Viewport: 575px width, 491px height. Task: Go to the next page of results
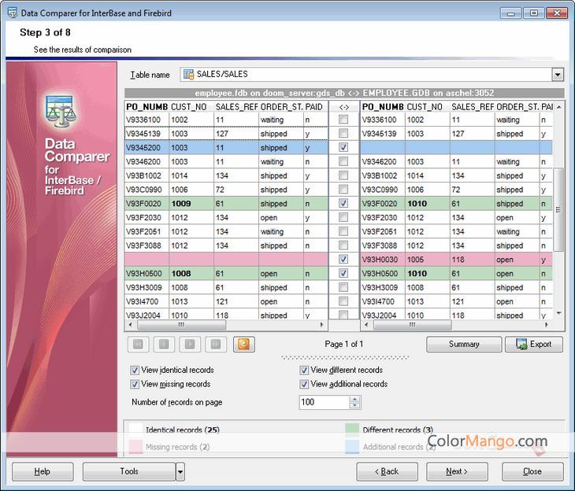[190, 344]
